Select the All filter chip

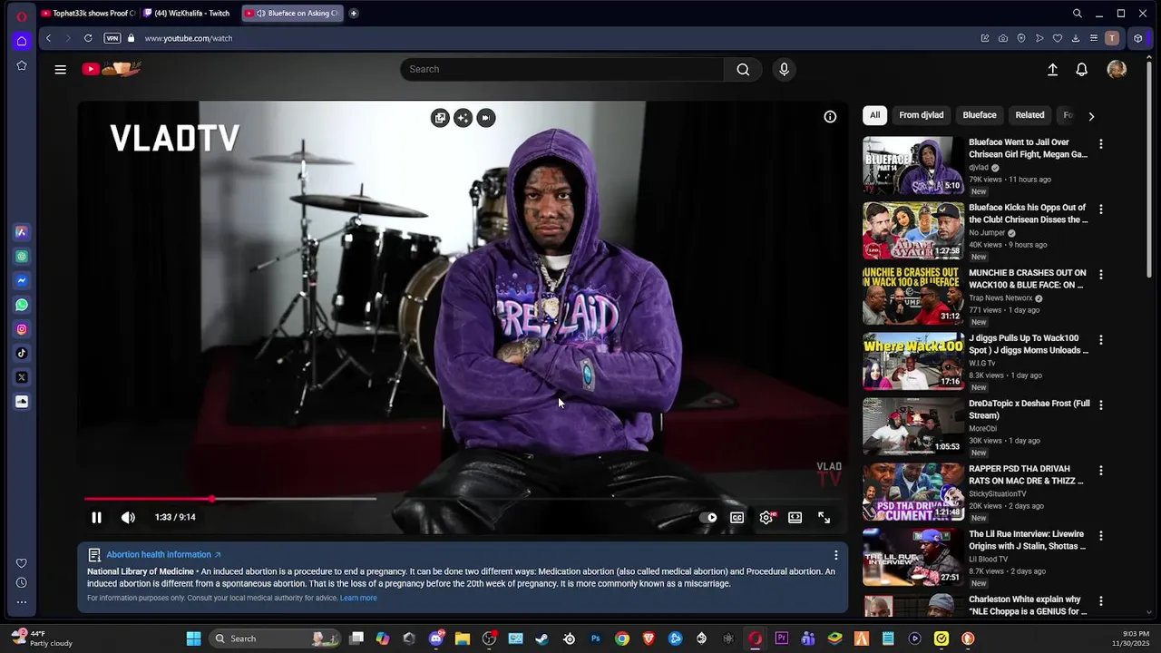(x=874, y=115)
